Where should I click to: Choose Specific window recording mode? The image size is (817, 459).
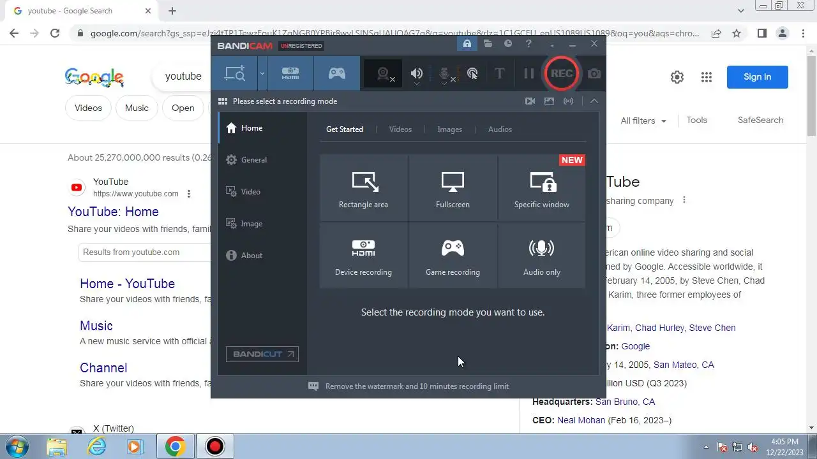[x=542, y=188]
